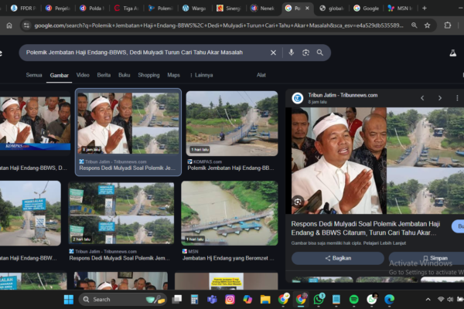Launch Calculator from taskbar
Image resolution: width=464 pixels, height=309 pixels.
pyautogui.click(x=194, y=300)
